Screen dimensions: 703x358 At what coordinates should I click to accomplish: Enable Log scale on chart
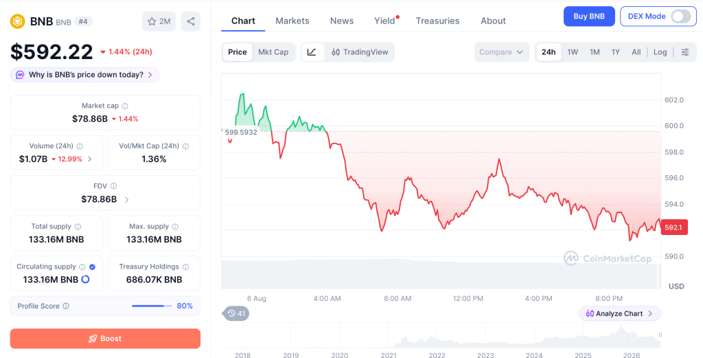coord(660,52)
